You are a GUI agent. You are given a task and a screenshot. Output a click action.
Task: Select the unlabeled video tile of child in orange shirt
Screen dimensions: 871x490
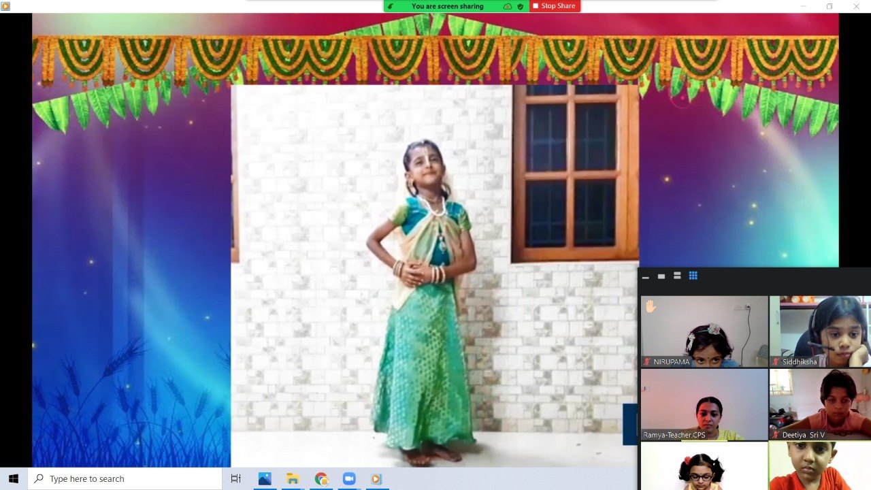(820, 466)
